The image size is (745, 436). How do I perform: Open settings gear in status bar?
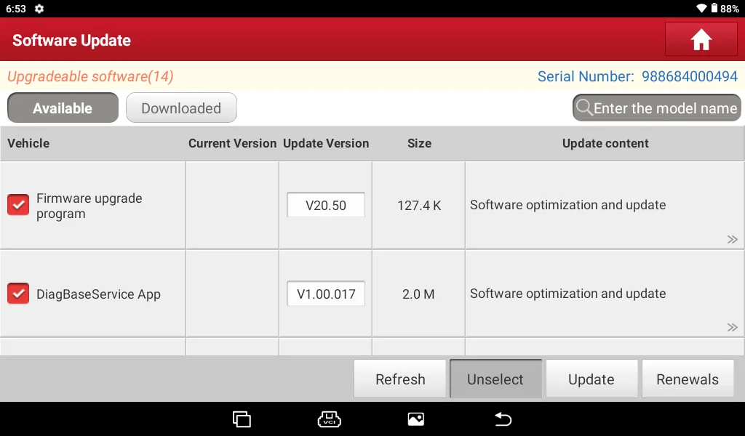click(39, 9)
